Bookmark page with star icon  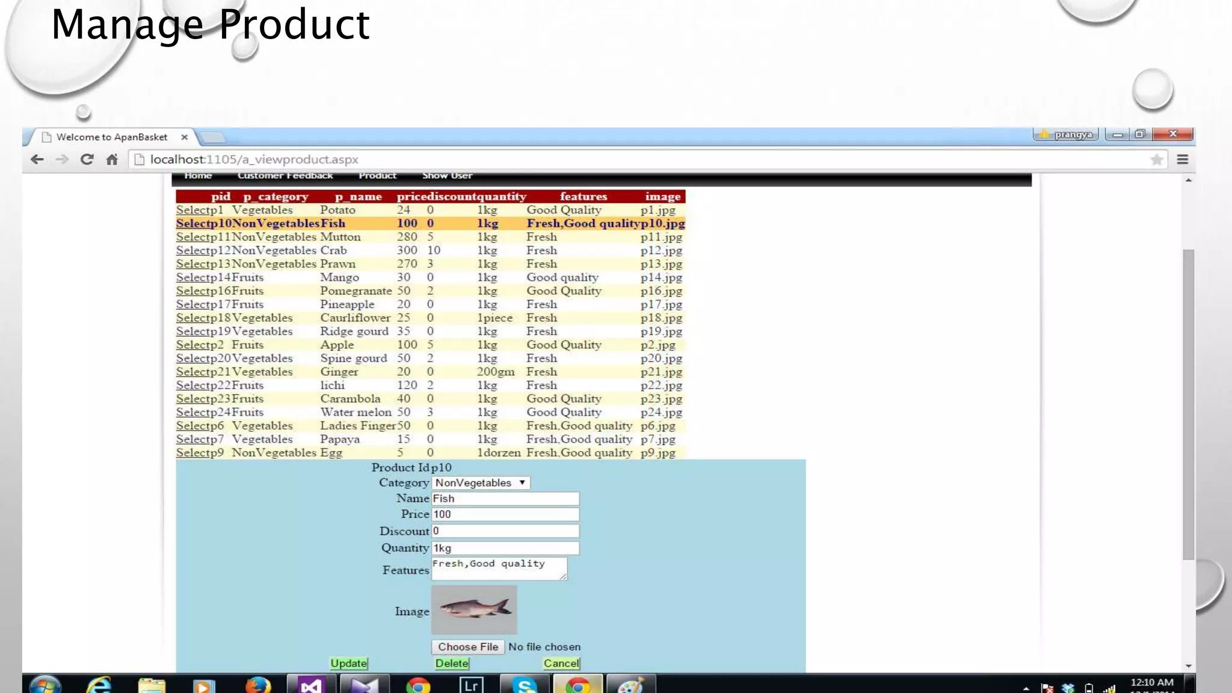pyautogui.click(x=1156, y=159)
